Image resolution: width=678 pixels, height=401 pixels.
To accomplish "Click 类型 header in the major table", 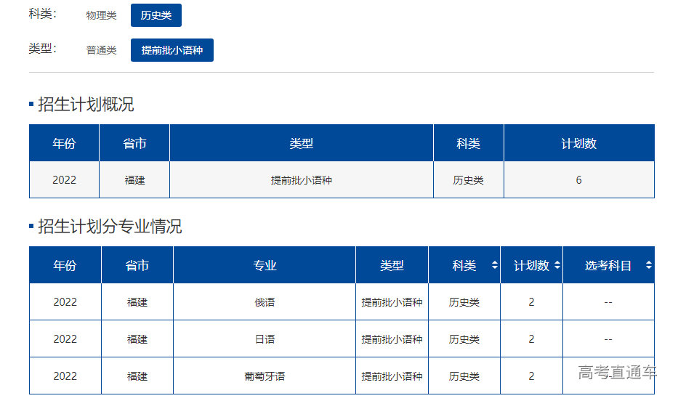I will point(392,266).
